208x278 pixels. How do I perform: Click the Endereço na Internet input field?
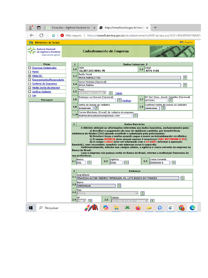coord(97,100)
